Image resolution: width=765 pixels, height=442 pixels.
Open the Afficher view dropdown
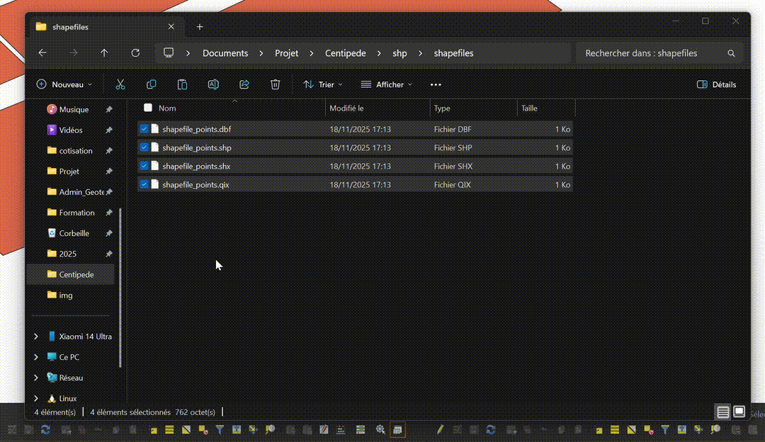pos(386,84)
